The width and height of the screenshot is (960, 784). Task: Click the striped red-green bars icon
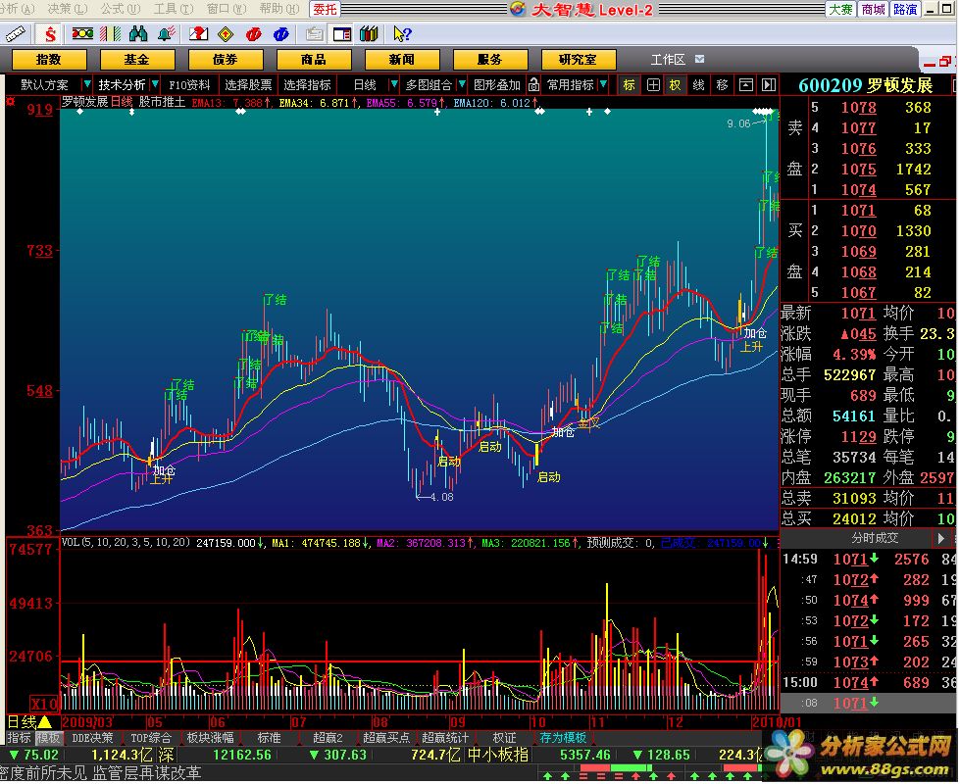[x=111, y=33]
